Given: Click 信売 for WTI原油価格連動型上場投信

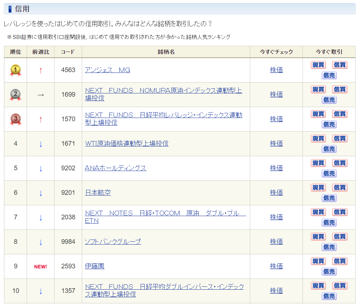Looking at the screenshot, I should point(329,149).
